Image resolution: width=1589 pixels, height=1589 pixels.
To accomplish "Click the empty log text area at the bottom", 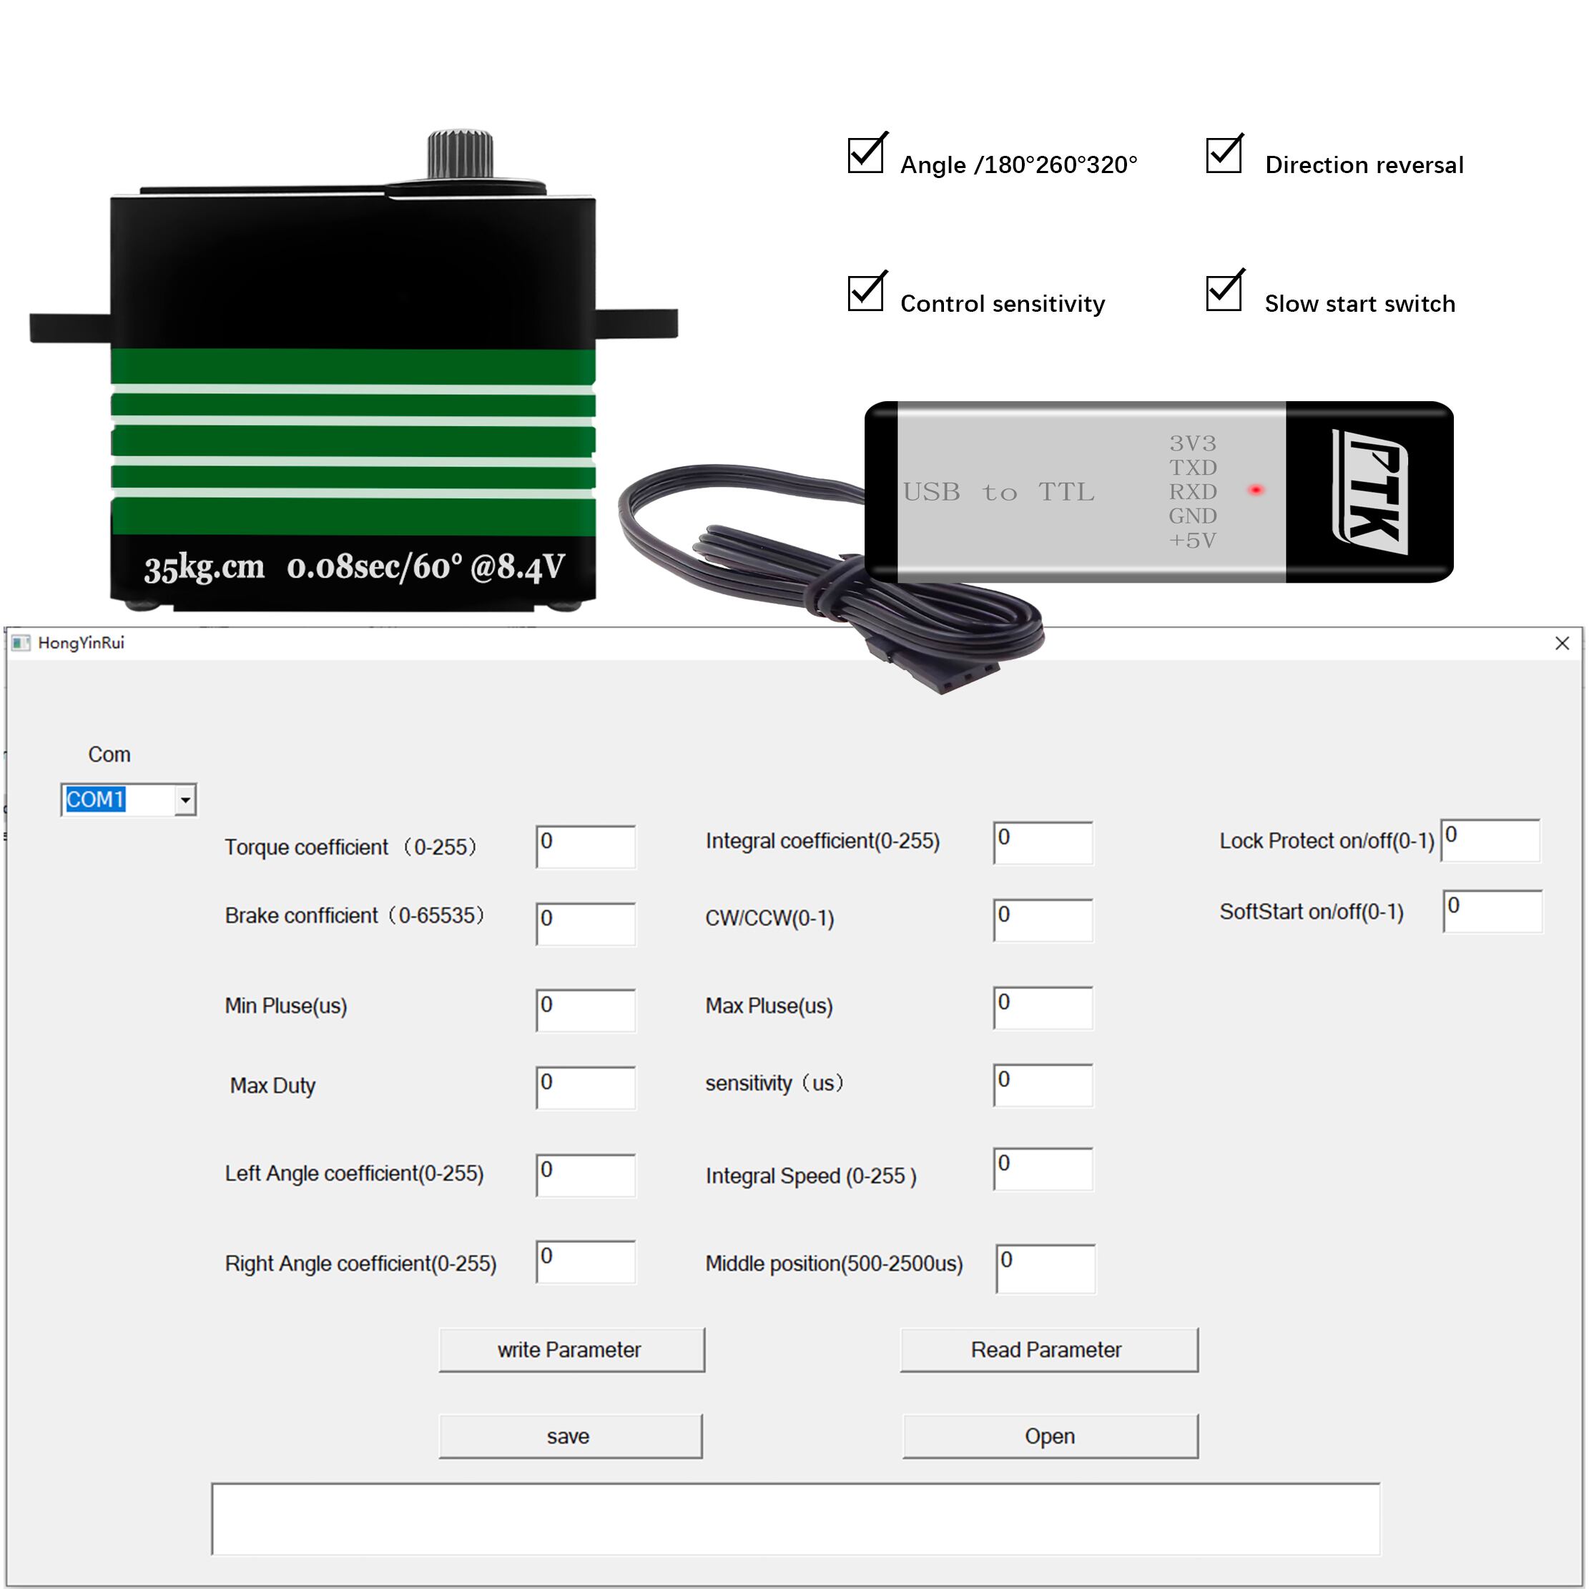I will point(794,1518).
